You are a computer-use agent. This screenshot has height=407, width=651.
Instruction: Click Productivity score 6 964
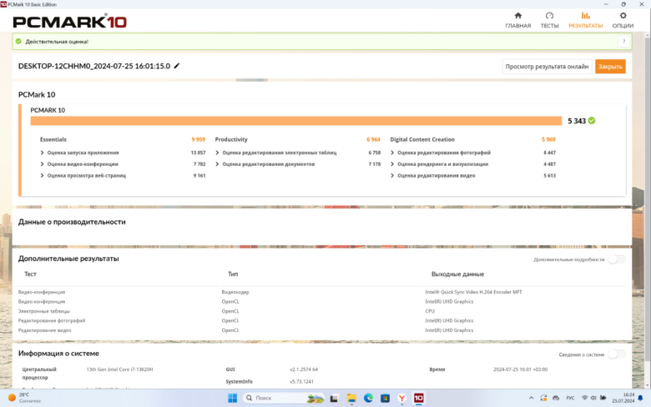point(373,140)
